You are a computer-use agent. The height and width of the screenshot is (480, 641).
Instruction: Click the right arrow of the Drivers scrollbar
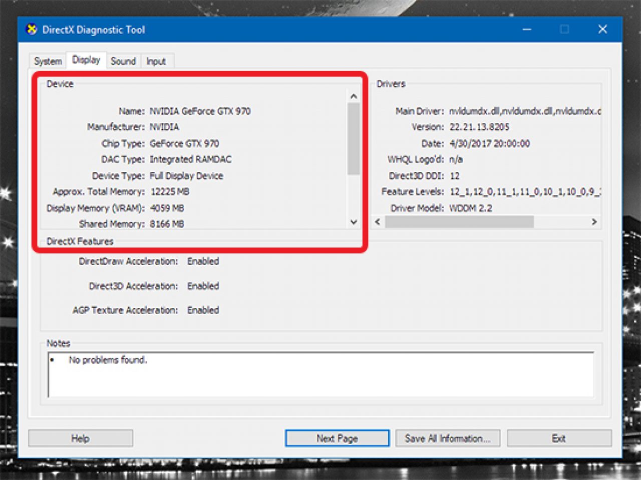pos(594,221)
